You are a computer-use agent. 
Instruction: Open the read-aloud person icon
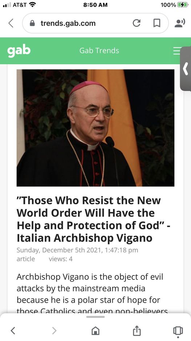tap(180, 23)
